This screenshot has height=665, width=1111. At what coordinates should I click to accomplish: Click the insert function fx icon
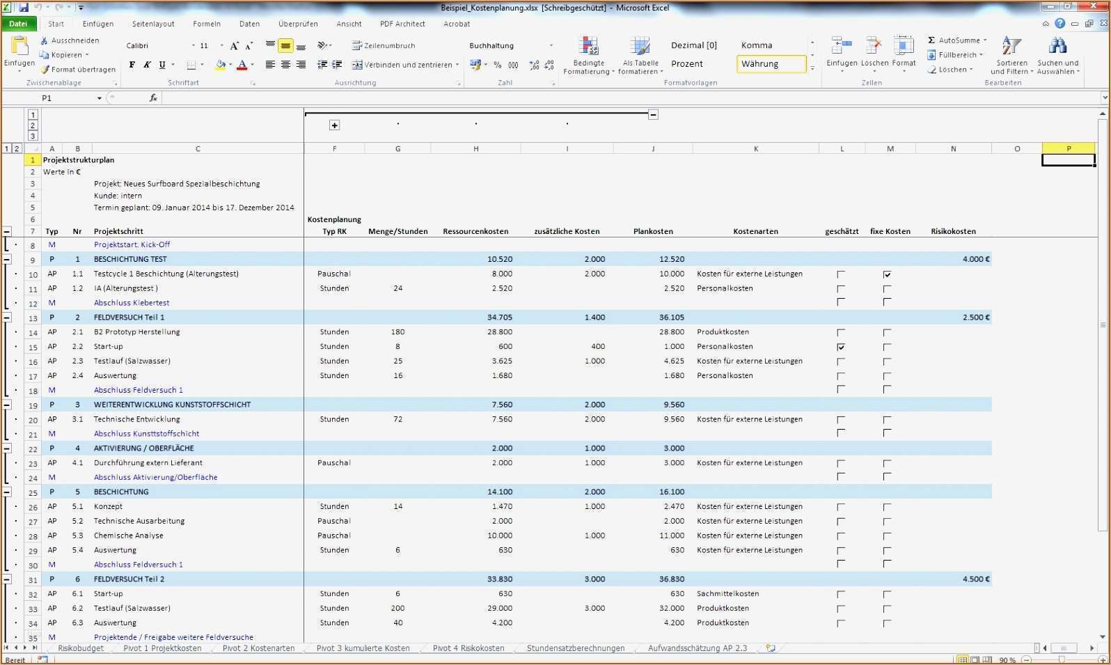pyautogui.click(x=153, y=98)
